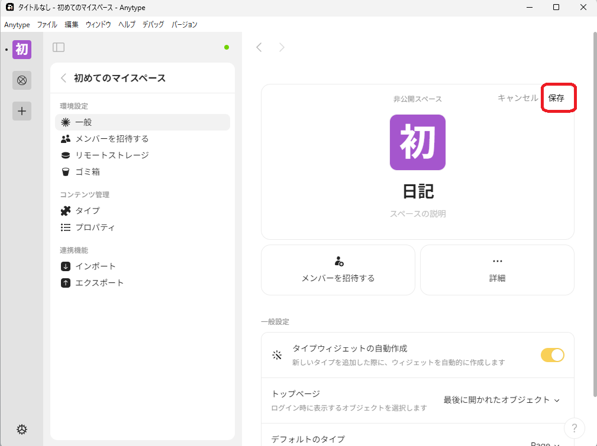Click the スペースの説明 description field
The height and width of the screenshot is (446, 597).
click(x=418, y=214)
